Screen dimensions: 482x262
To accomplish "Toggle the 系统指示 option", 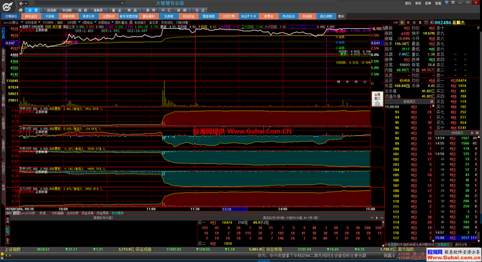I will pyautogui.click(x=140, y=23).
